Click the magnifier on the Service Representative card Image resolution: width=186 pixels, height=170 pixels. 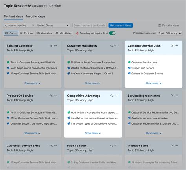click(172, 96)
